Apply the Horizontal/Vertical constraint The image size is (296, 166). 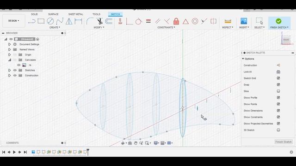pyautogui.click(x=120, y=21)
